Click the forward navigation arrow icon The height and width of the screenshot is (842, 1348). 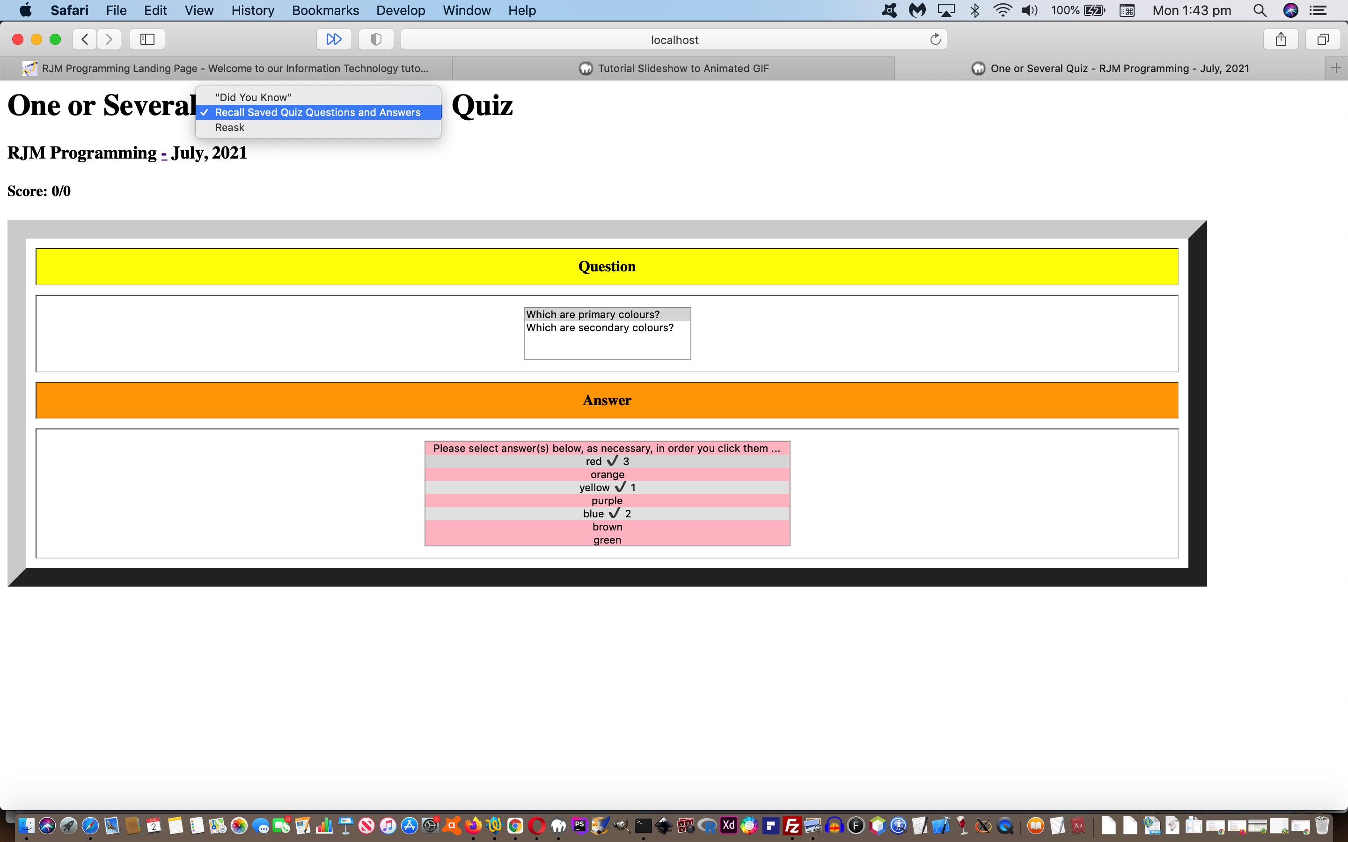(108, 39)
